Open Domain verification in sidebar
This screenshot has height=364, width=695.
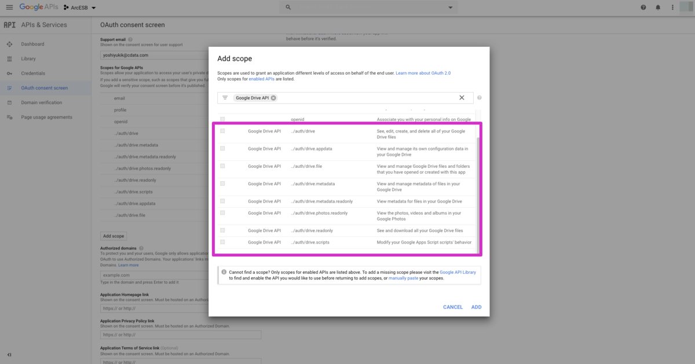(x=42, y=102)
